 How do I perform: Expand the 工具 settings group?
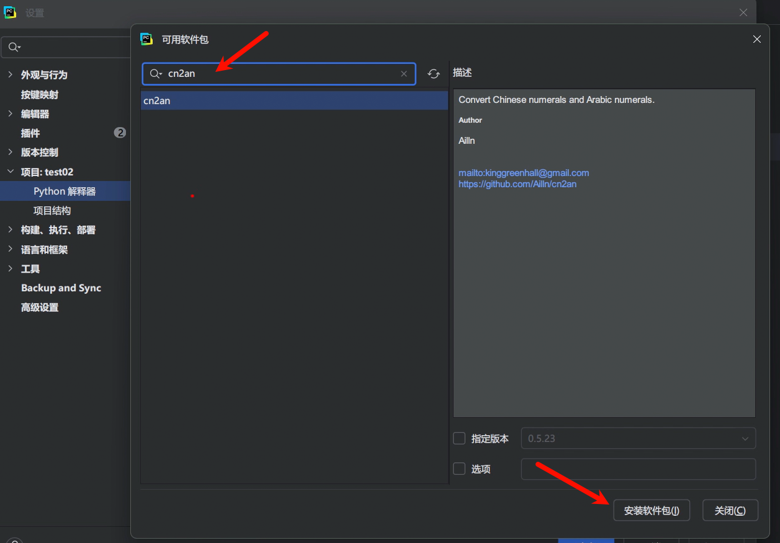click(10, 268)
